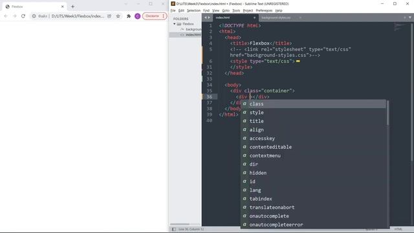Open Chrome profile avatar
This screenshot has width=414, height=233.
tap(137, 16)
